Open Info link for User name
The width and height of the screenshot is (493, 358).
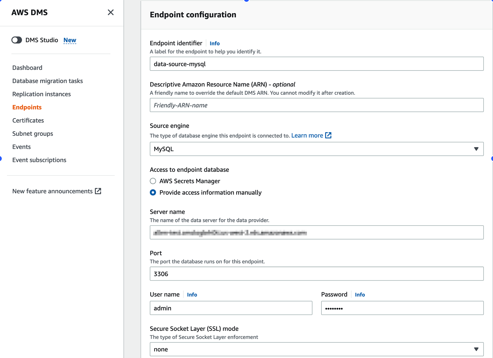[192, 295]
